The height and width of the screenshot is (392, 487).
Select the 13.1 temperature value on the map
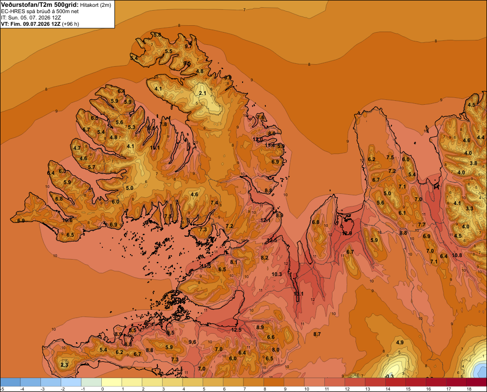[x=299, y=294]
